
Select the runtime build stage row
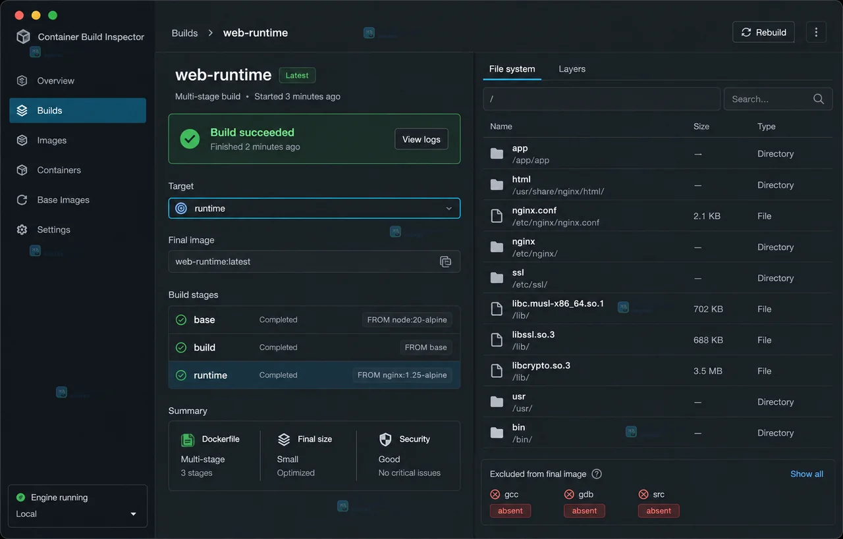tap(314, 375)
